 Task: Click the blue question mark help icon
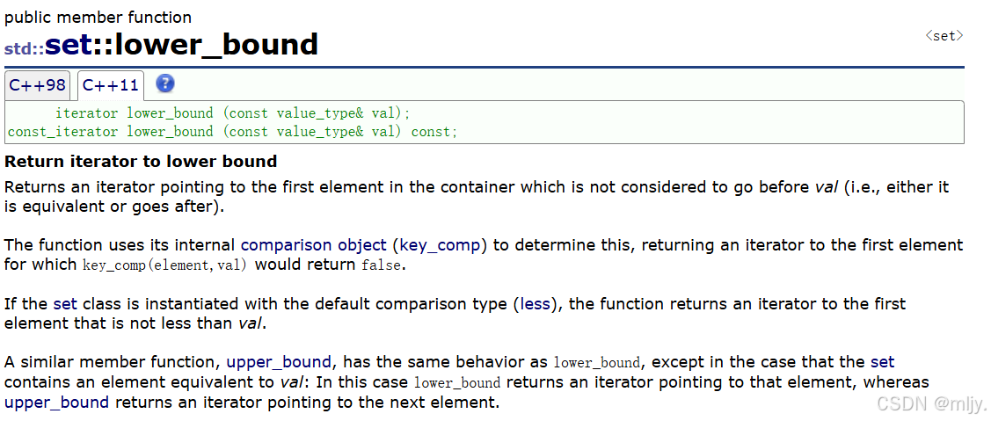tap(164, 84)
